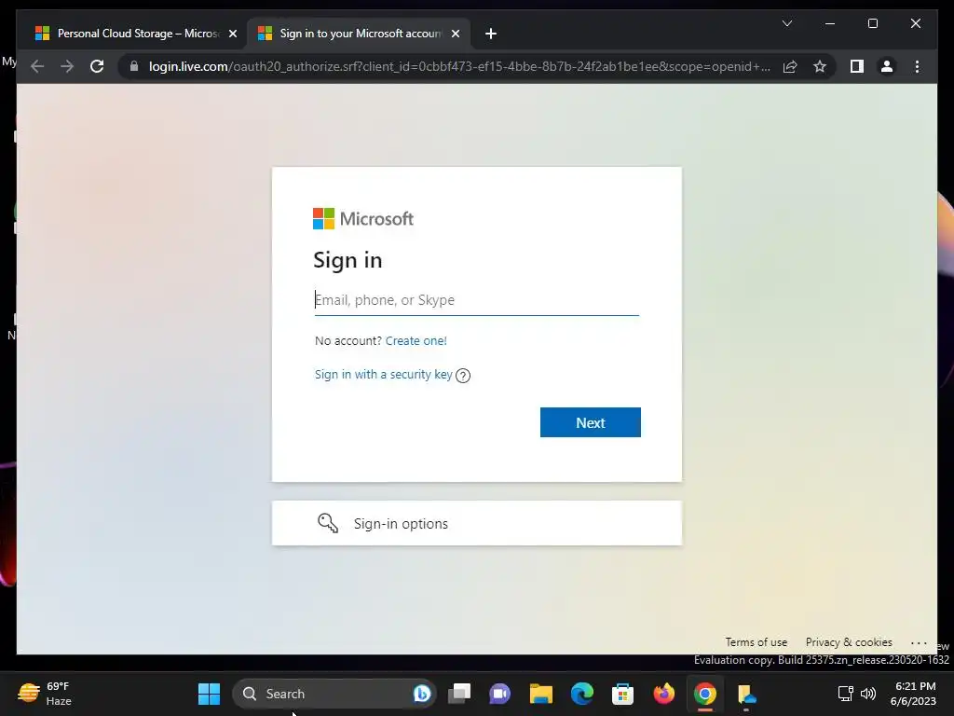Click the Microsoft logo
This screenshot has height=716, width=954.
pos(362,218)
